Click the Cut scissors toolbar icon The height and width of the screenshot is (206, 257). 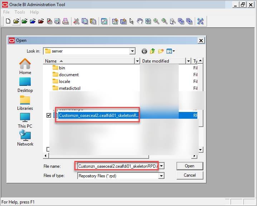click(x=76, y=21)
